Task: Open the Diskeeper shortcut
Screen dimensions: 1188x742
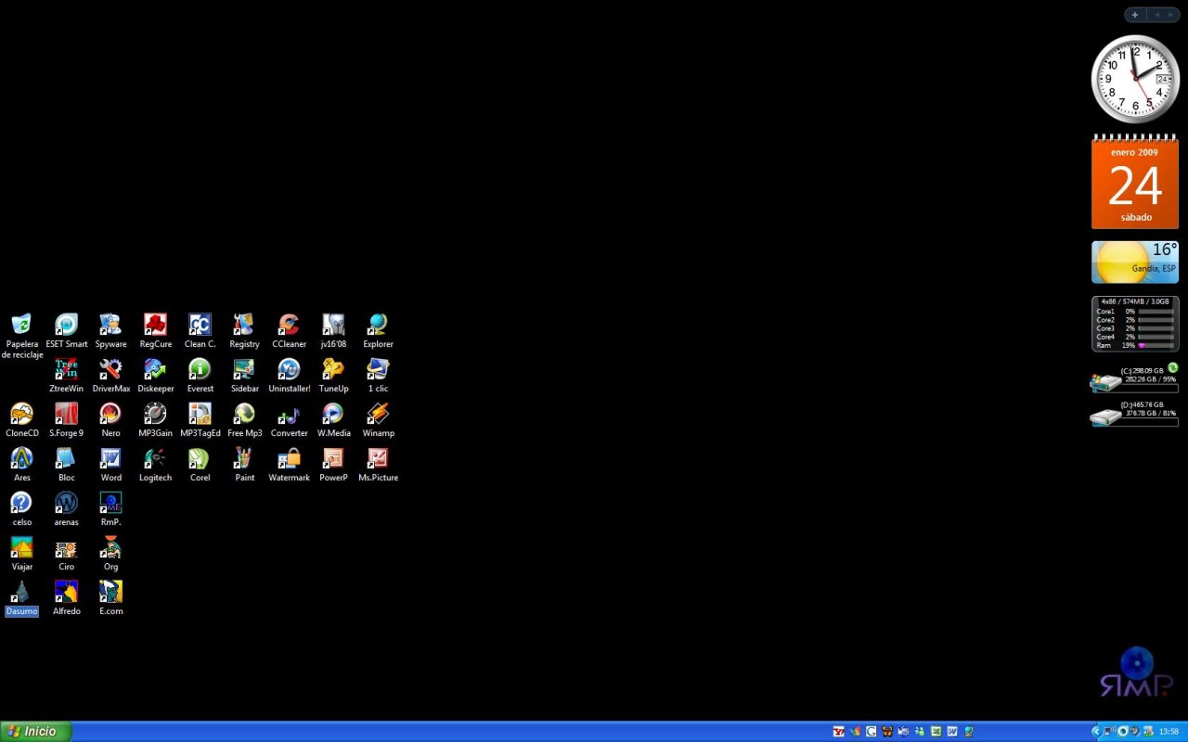Action: (x=155, y=369)
